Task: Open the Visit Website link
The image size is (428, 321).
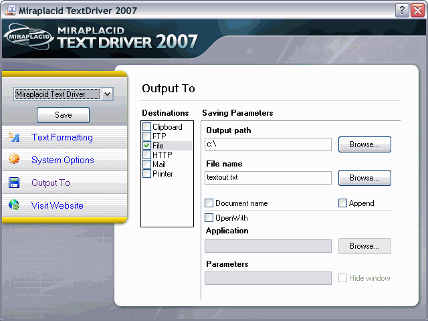Action: tap(57, 205)
